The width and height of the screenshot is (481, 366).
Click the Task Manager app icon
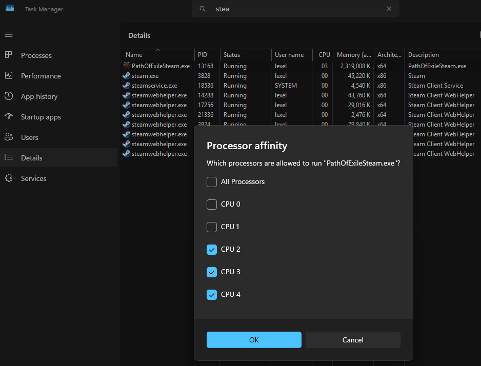pos(10,8)
